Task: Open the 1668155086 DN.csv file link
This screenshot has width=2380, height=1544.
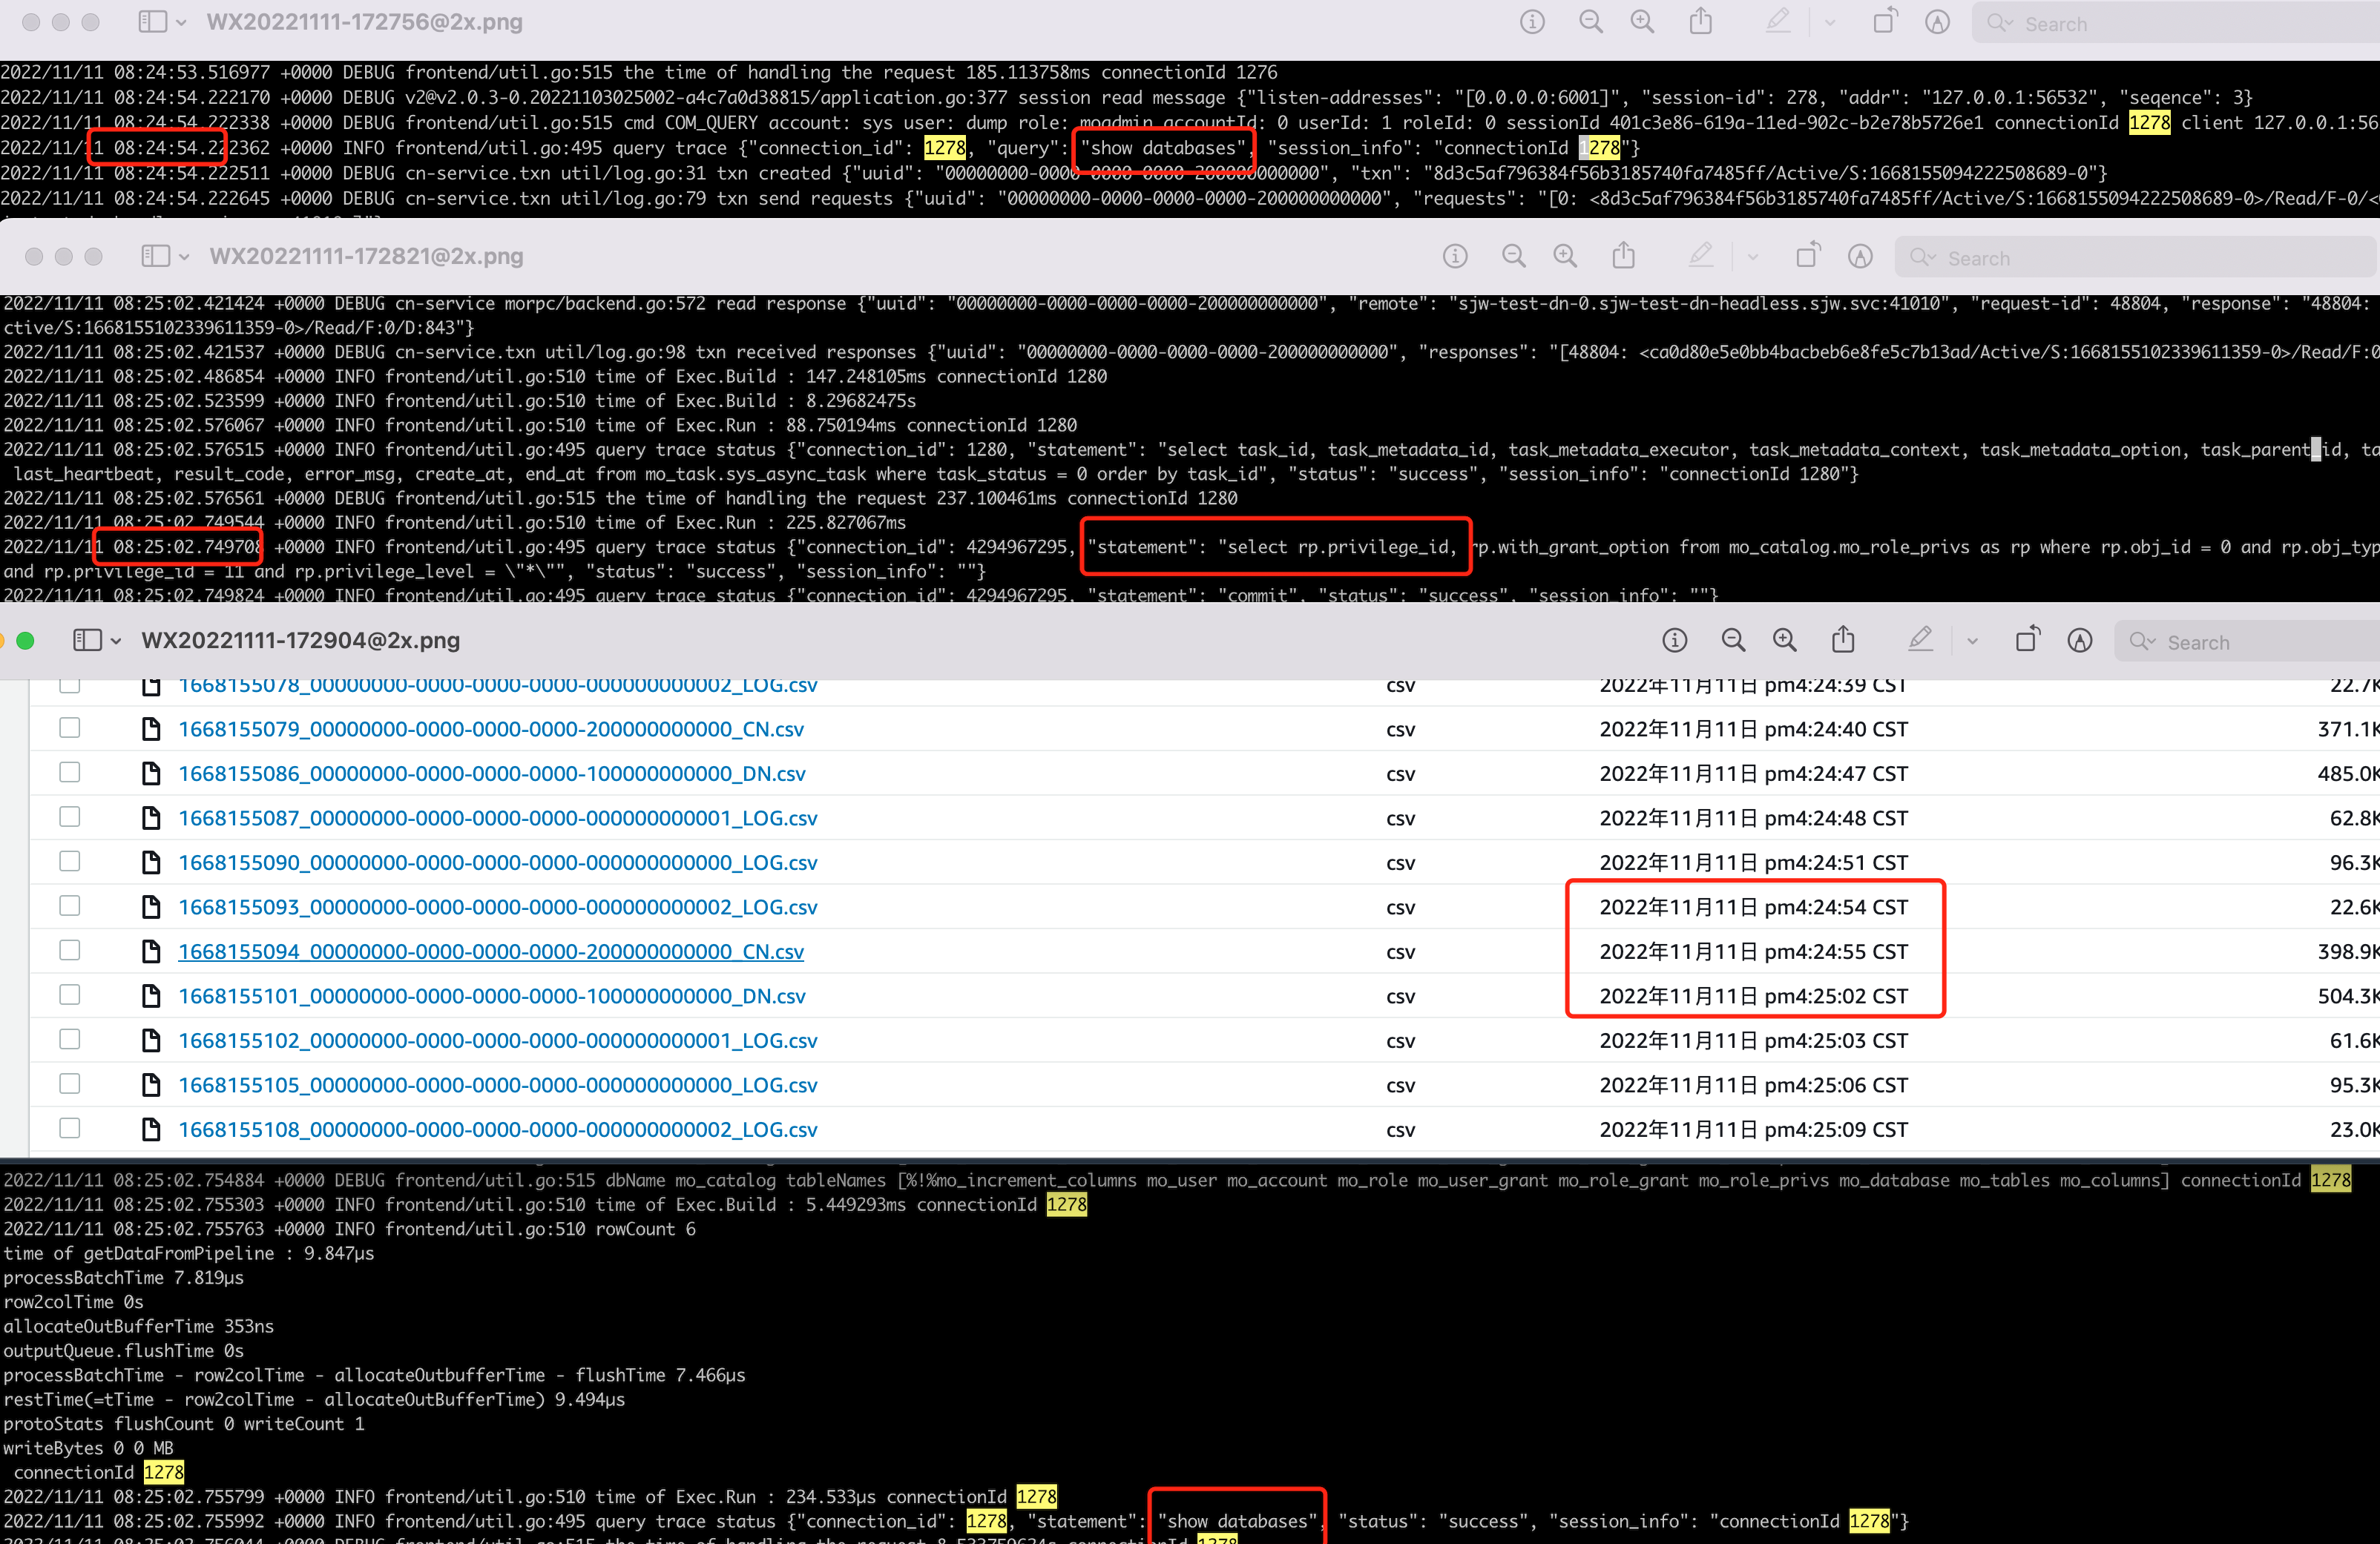Action: (x=490, y=773)
